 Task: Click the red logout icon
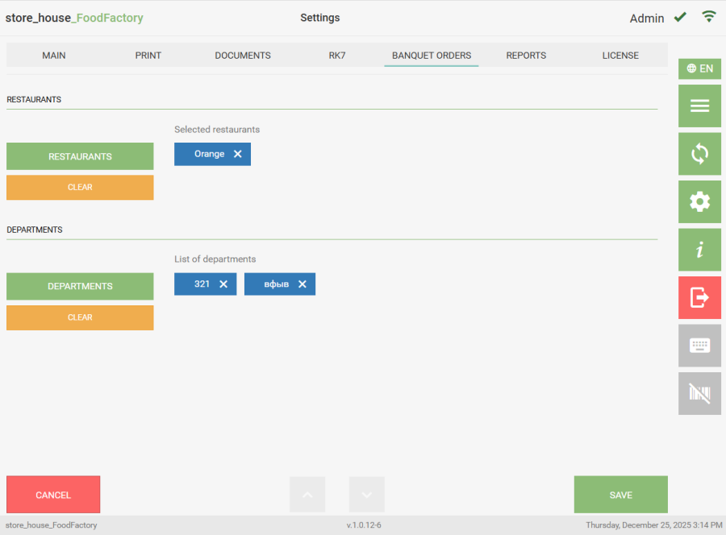pos(699,297)
